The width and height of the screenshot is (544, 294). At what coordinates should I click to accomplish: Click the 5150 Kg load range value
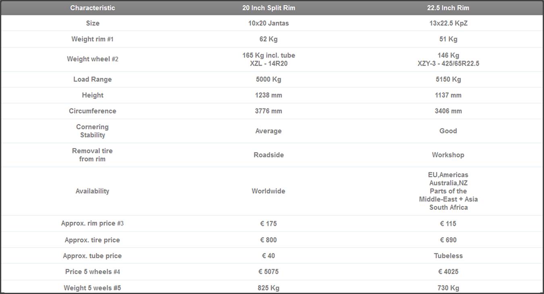448,79
